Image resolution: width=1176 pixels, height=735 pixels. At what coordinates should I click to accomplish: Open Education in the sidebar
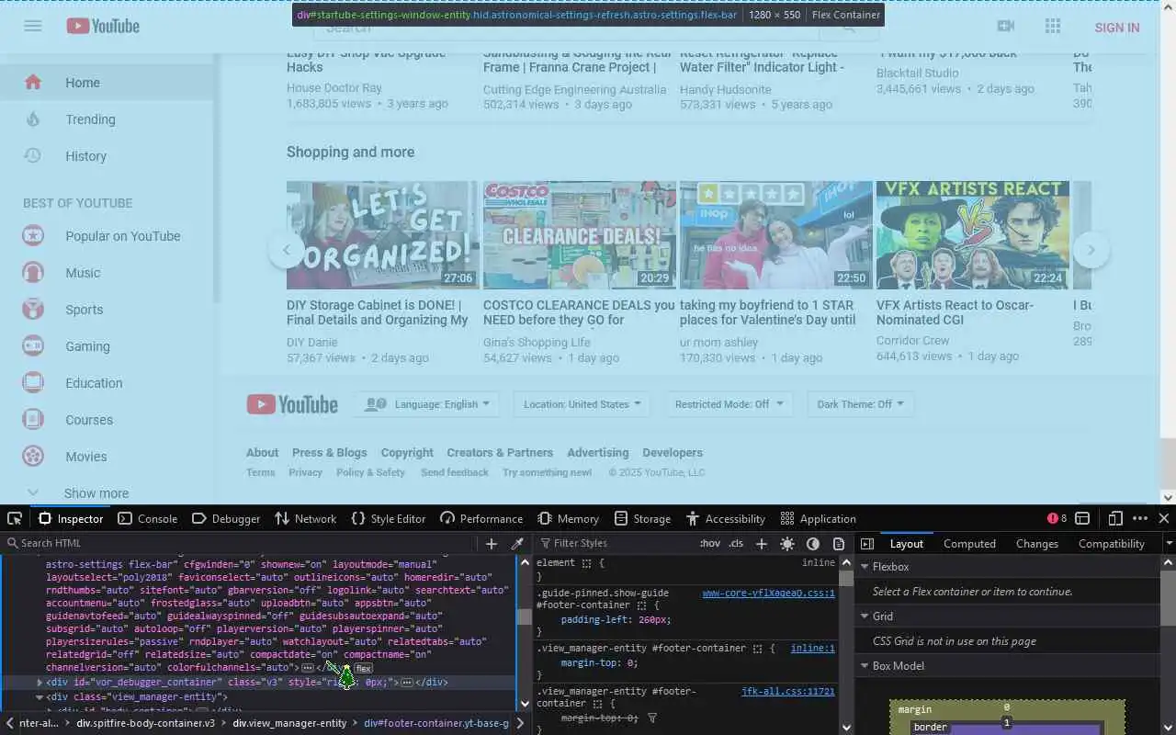(x=107, y=383)
